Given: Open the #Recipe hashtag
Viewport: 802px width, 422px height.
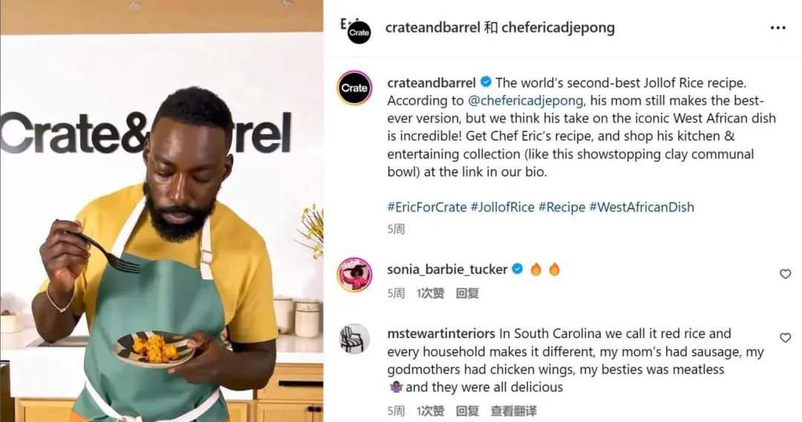Looking at the screenshot, I should (561, 208).
